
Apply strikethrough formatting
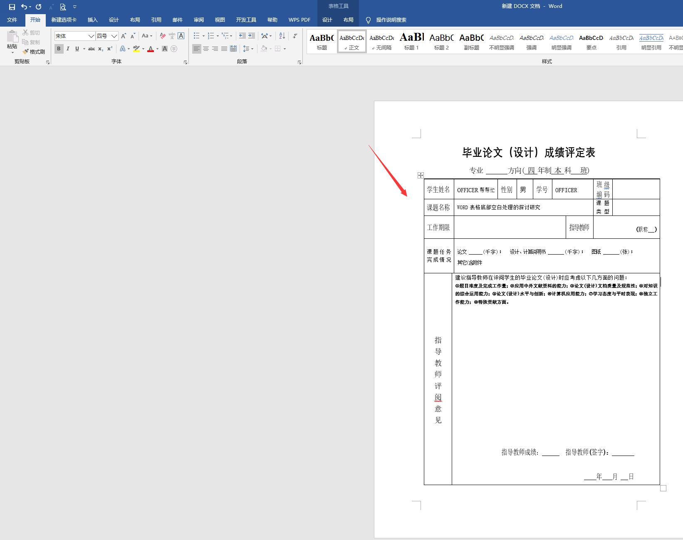(x=92, y=49)
